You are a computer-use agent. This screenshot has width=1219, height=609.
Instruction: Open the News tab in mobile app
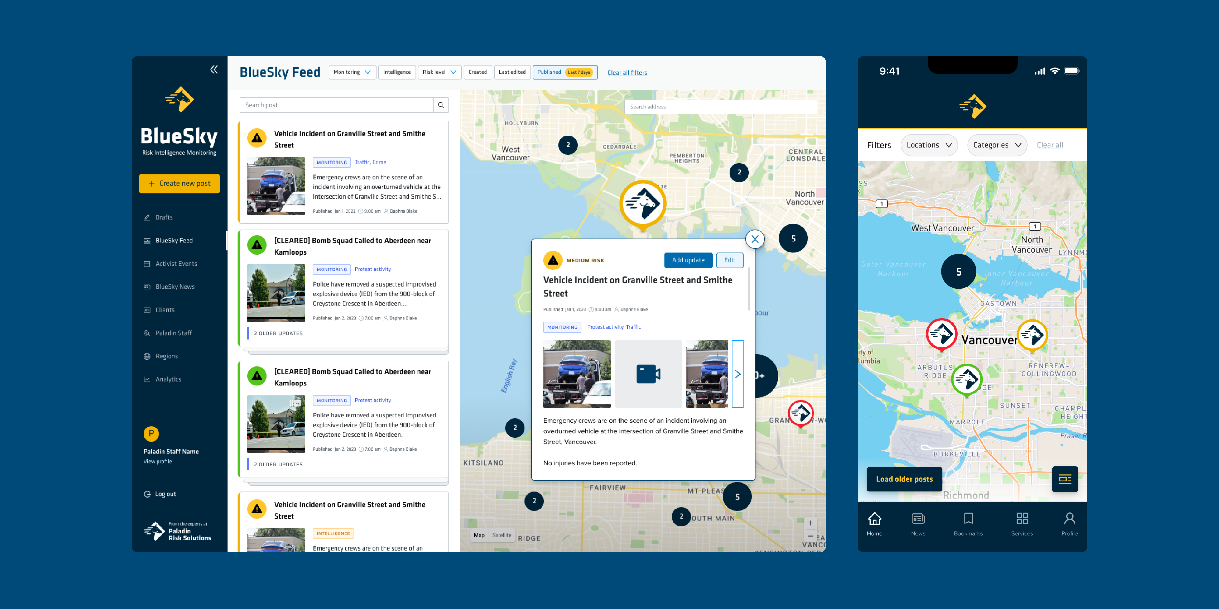[918, 524]
